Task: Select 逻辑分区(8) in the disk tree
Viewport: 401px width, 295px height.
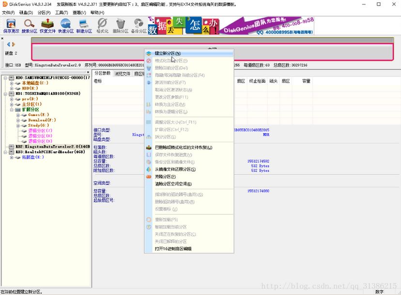Action: click(x=40, y=136)
